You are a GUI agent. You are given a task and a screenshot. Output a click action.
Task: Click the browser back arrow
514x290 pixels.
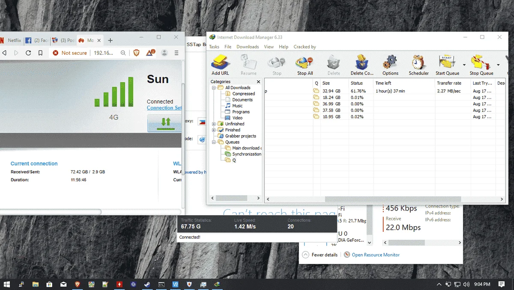[4, 53]
